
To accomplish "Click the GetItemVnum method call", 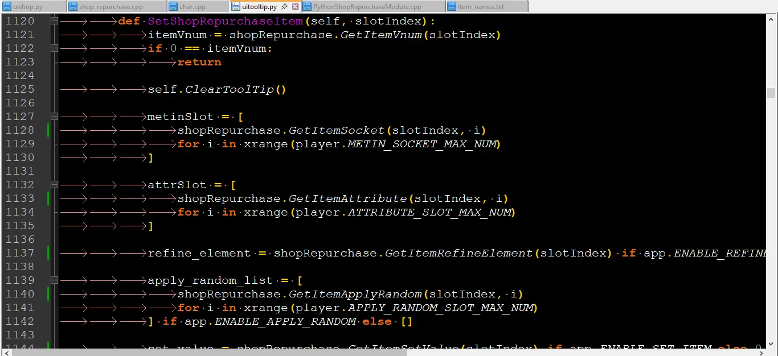I will [381, 35].
